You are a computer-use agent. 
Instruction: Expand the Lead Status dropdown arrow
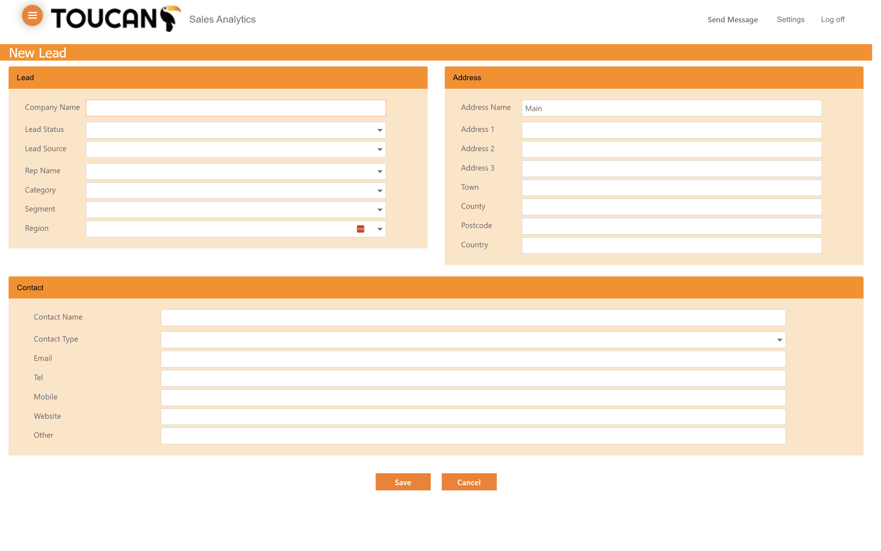point(380,130)
